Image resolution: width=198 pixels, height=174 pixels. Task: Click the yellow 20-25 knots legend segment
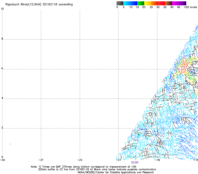pos(148,3)
